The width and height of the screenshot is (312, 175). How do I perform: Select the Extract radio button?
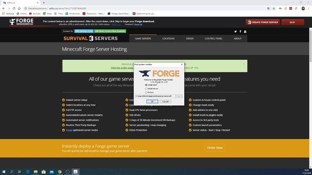tap(146, 92)
